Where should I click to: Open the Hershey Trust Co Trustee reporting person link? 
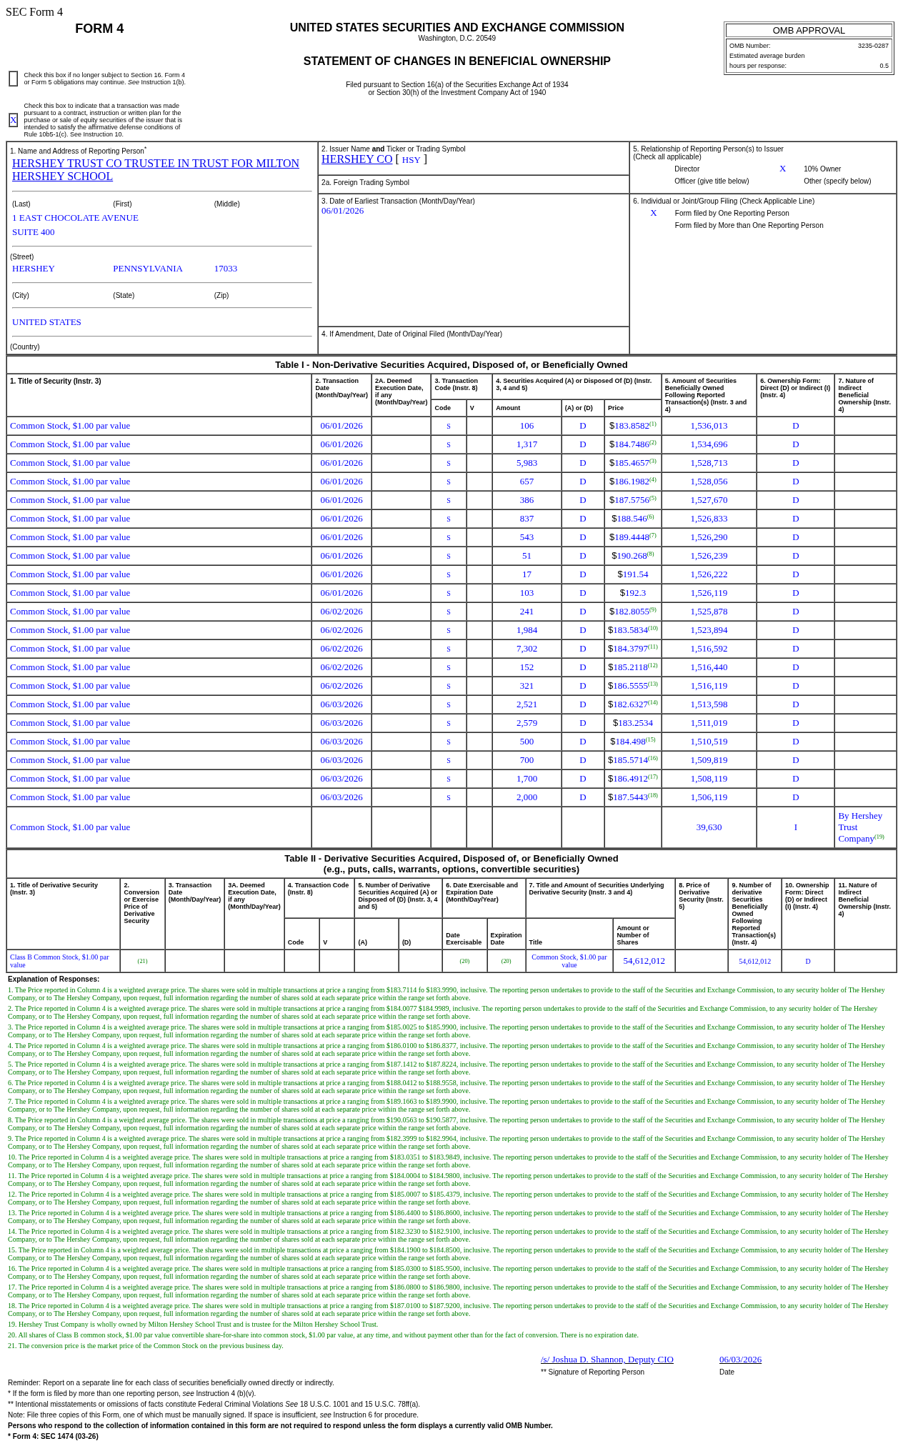click(156, 170)
